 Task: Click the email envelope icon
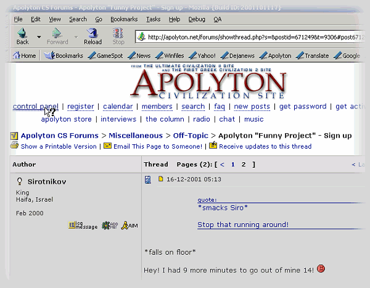coord(107,146)
